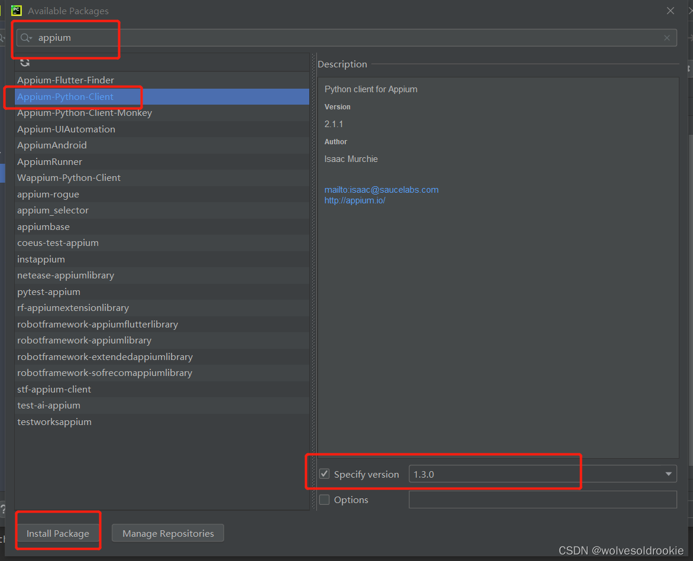Pick robotframework-extendedappiumlibrary
693x561 pixels.
[x=162, y=357]
